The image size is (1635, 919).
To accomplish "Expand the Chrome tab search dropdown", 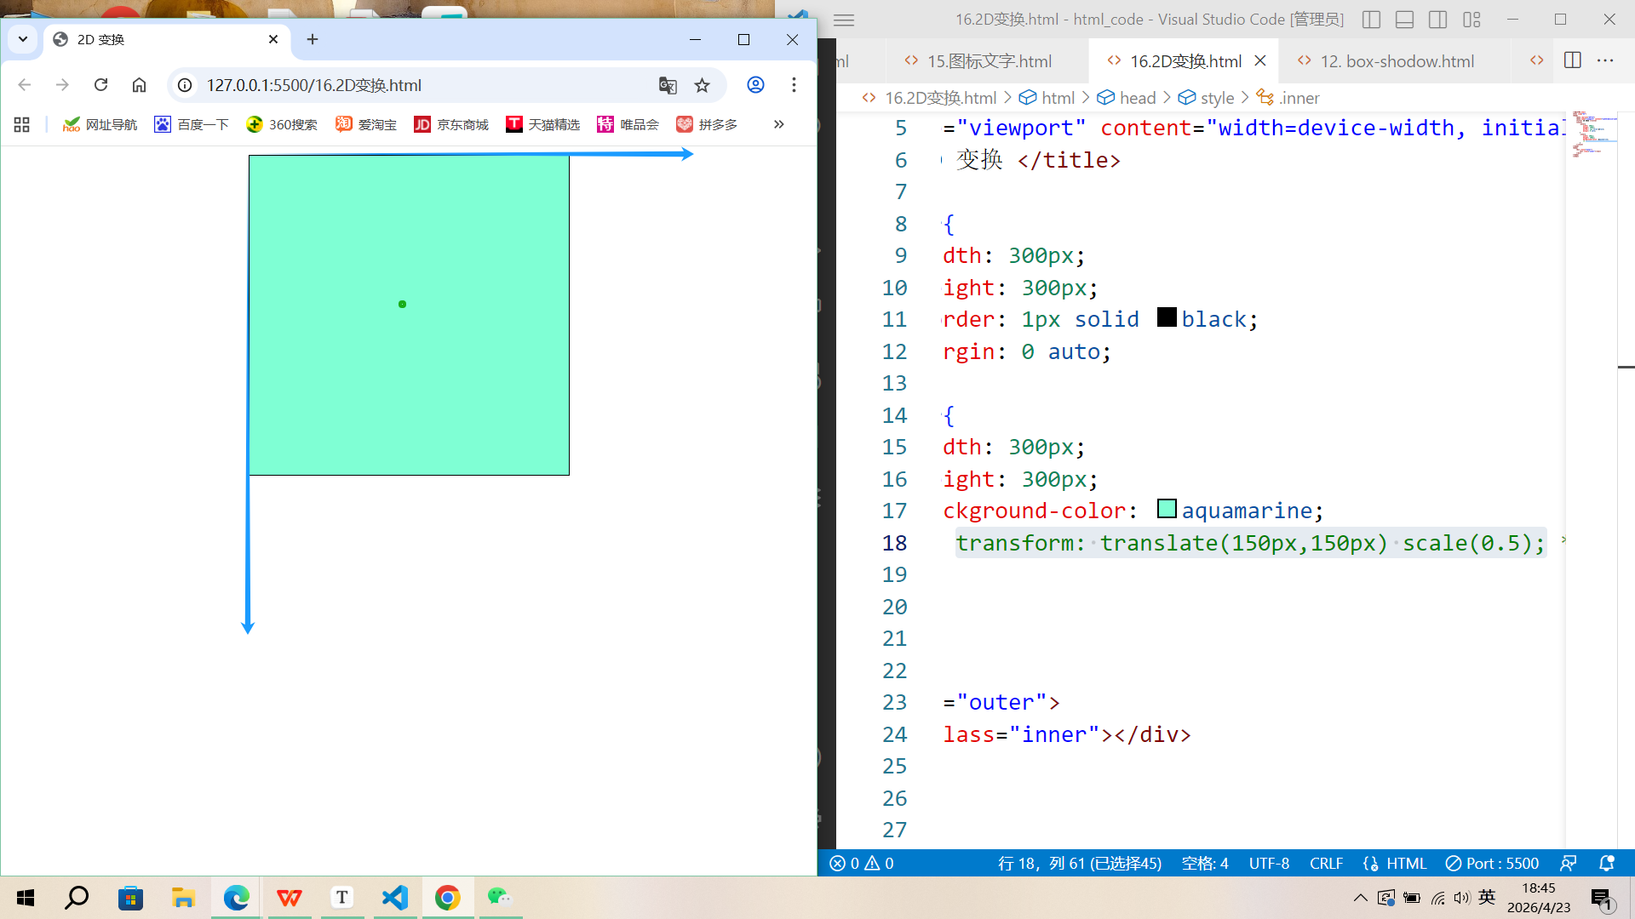I will 23,39.
